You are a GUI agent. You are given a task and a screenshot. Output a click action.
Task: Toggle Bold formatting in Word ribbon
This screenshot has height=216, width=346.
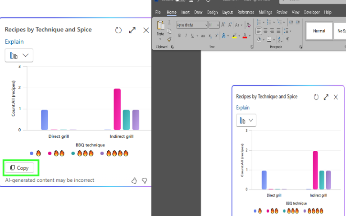(179, 36)
